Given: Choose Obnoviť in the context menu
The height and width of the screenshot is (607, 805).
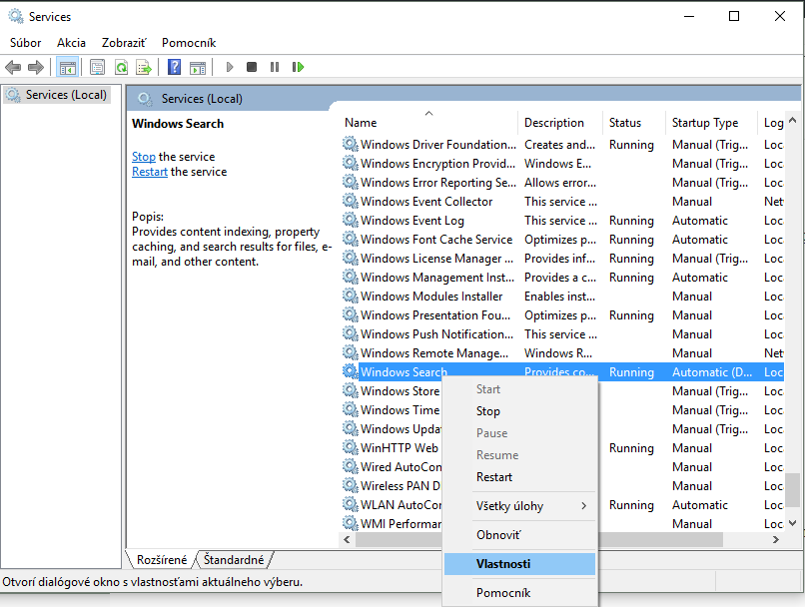Looking at the screenshot, I should (x=519, y=535).
